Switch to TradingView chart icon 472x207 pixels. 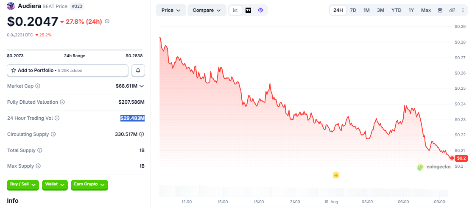[x=249, y=10]
